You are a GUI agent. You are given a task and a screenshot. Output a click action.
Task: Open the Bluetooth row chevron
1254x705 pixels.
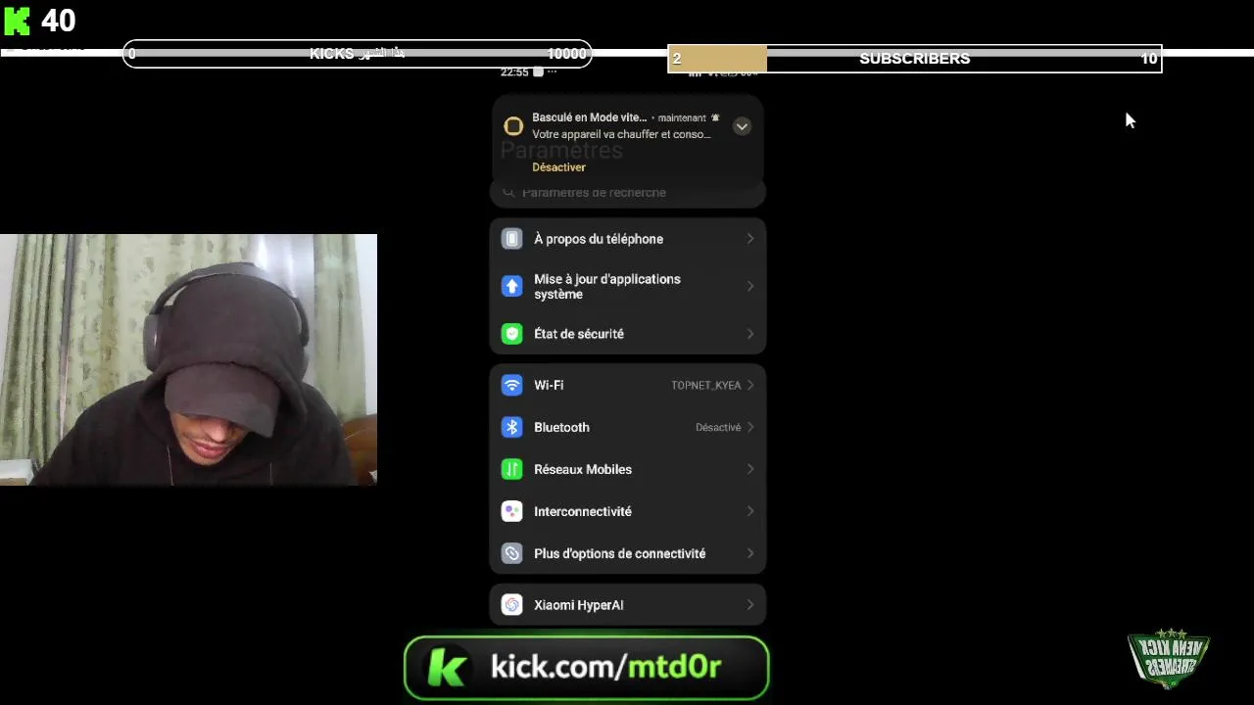click(x=750, y=427)
